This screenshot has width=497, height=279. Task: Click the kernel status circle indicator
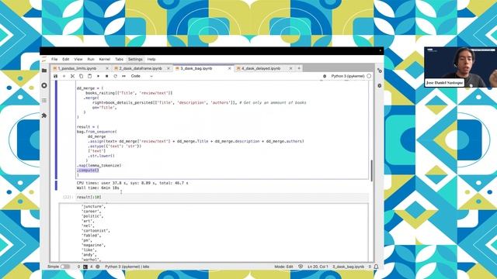(369, 76)
